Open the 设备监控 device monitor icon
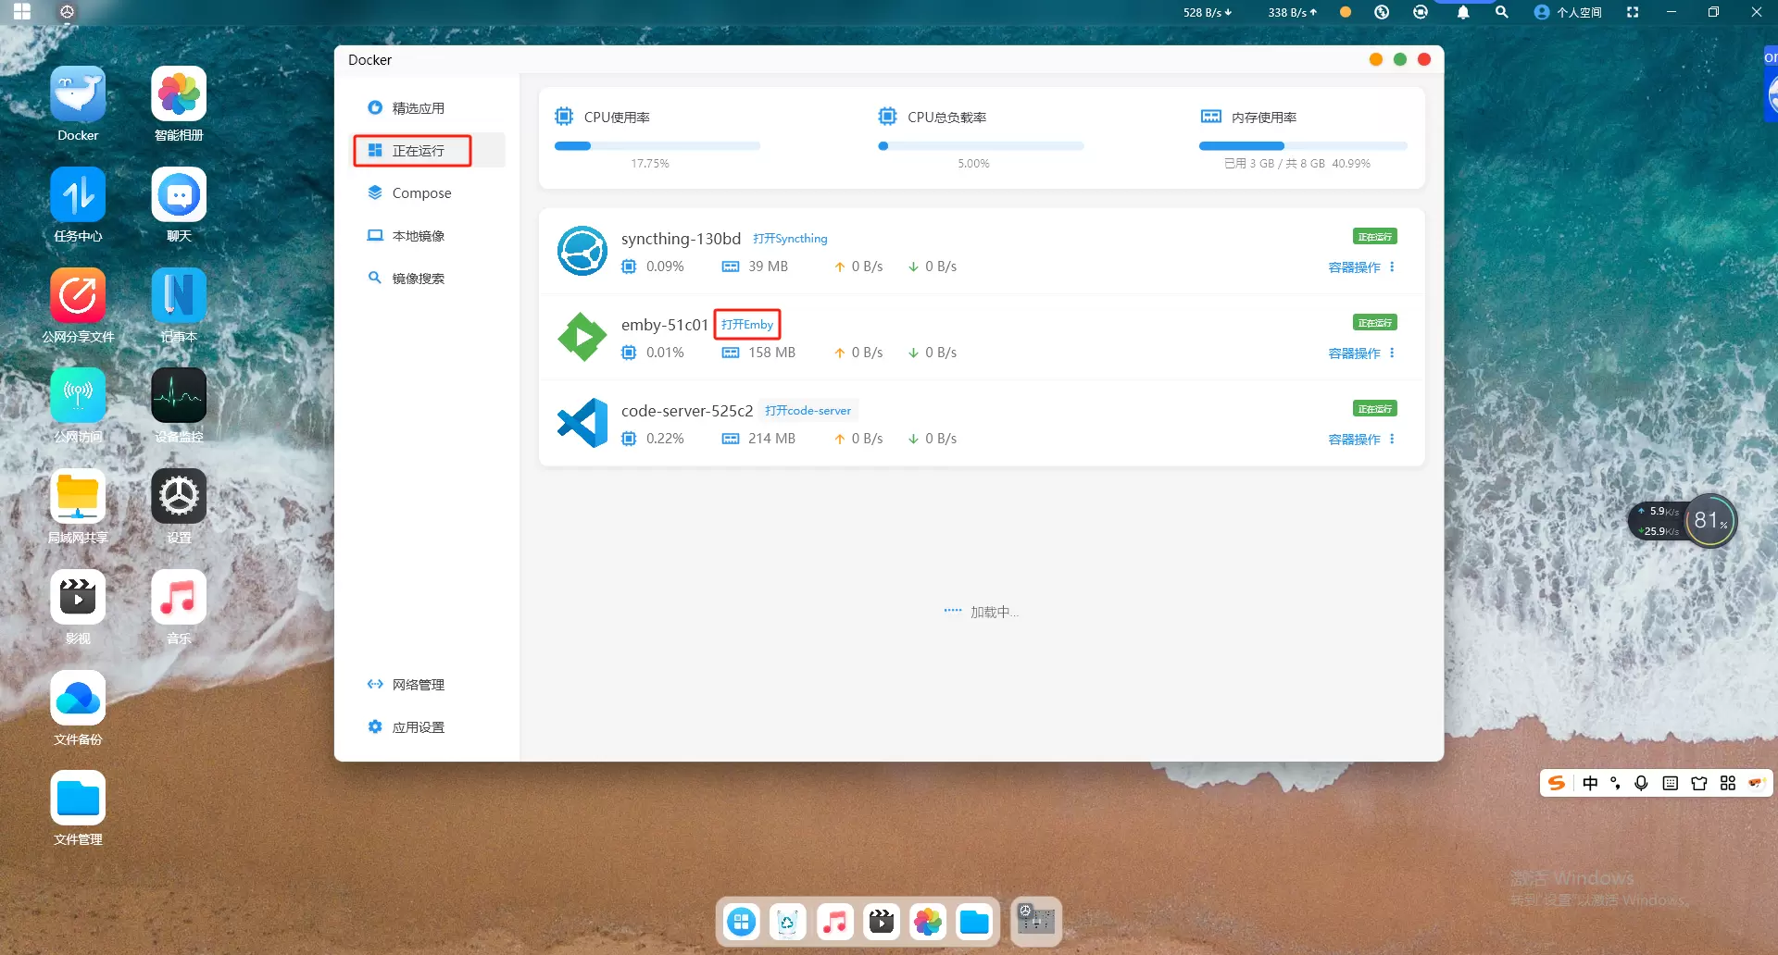Screen dimensions: 1778x955 pos(179,396)
